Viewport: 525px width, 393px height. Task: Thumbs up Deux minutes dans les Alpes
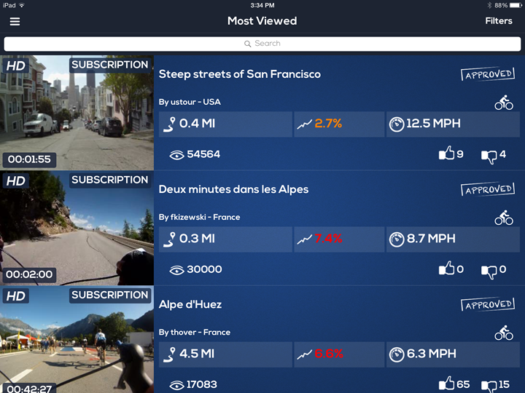[447, 269]
